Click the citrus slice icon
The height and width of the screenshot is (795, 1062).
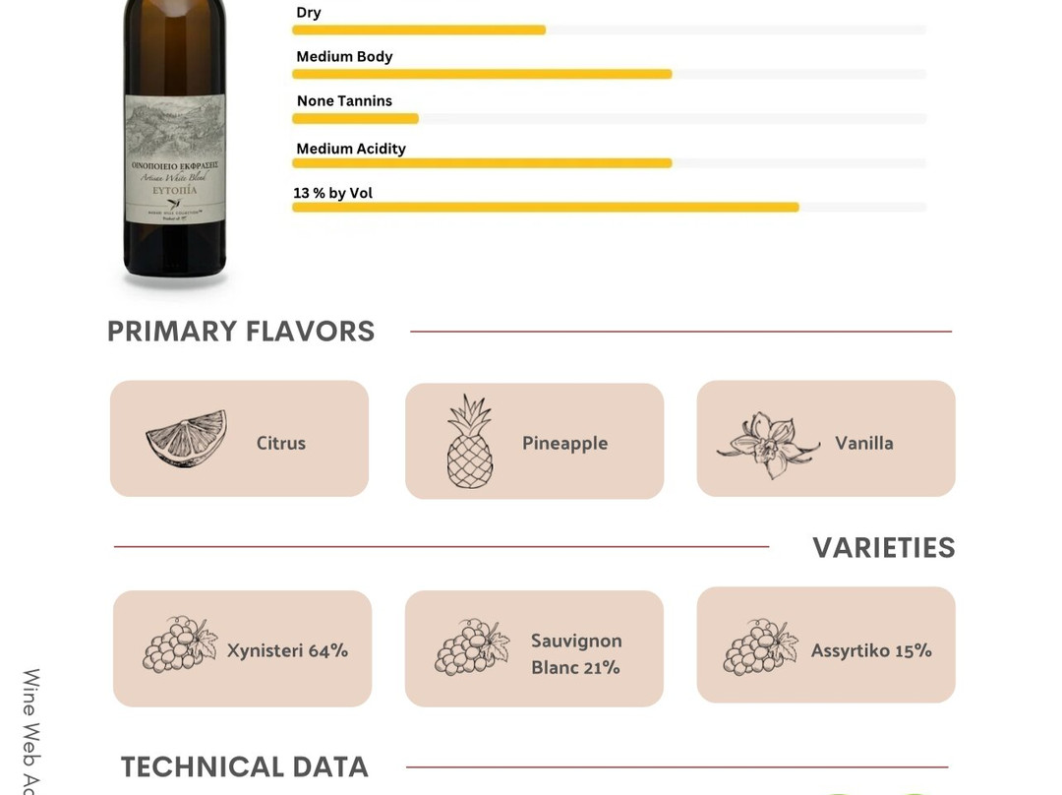click(x=186, y=439)
